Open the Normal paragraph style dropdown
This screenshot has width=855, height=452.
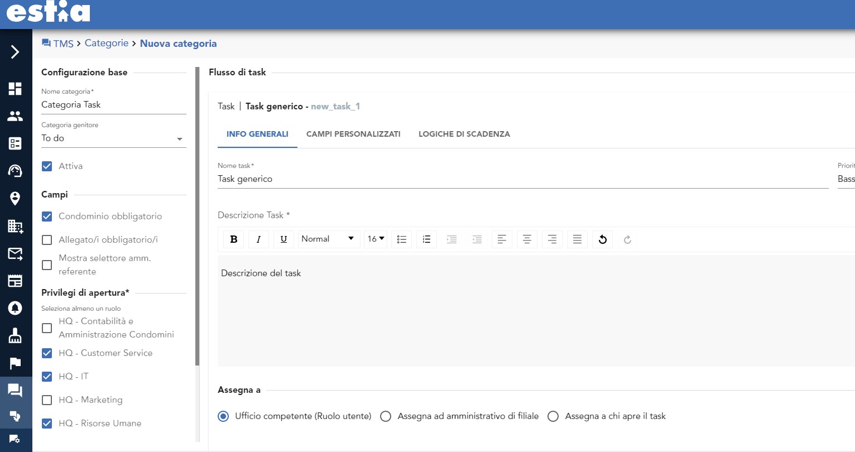coord(328,239)
